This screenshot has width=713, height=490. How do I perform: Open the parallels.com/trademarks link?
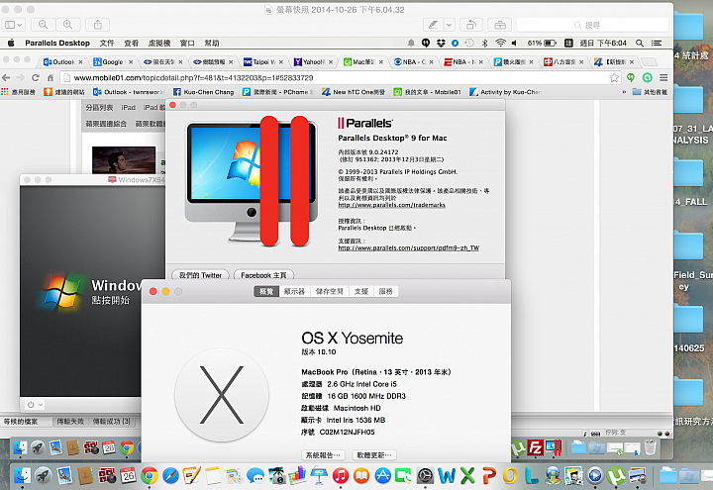click(x=391, y=205)
